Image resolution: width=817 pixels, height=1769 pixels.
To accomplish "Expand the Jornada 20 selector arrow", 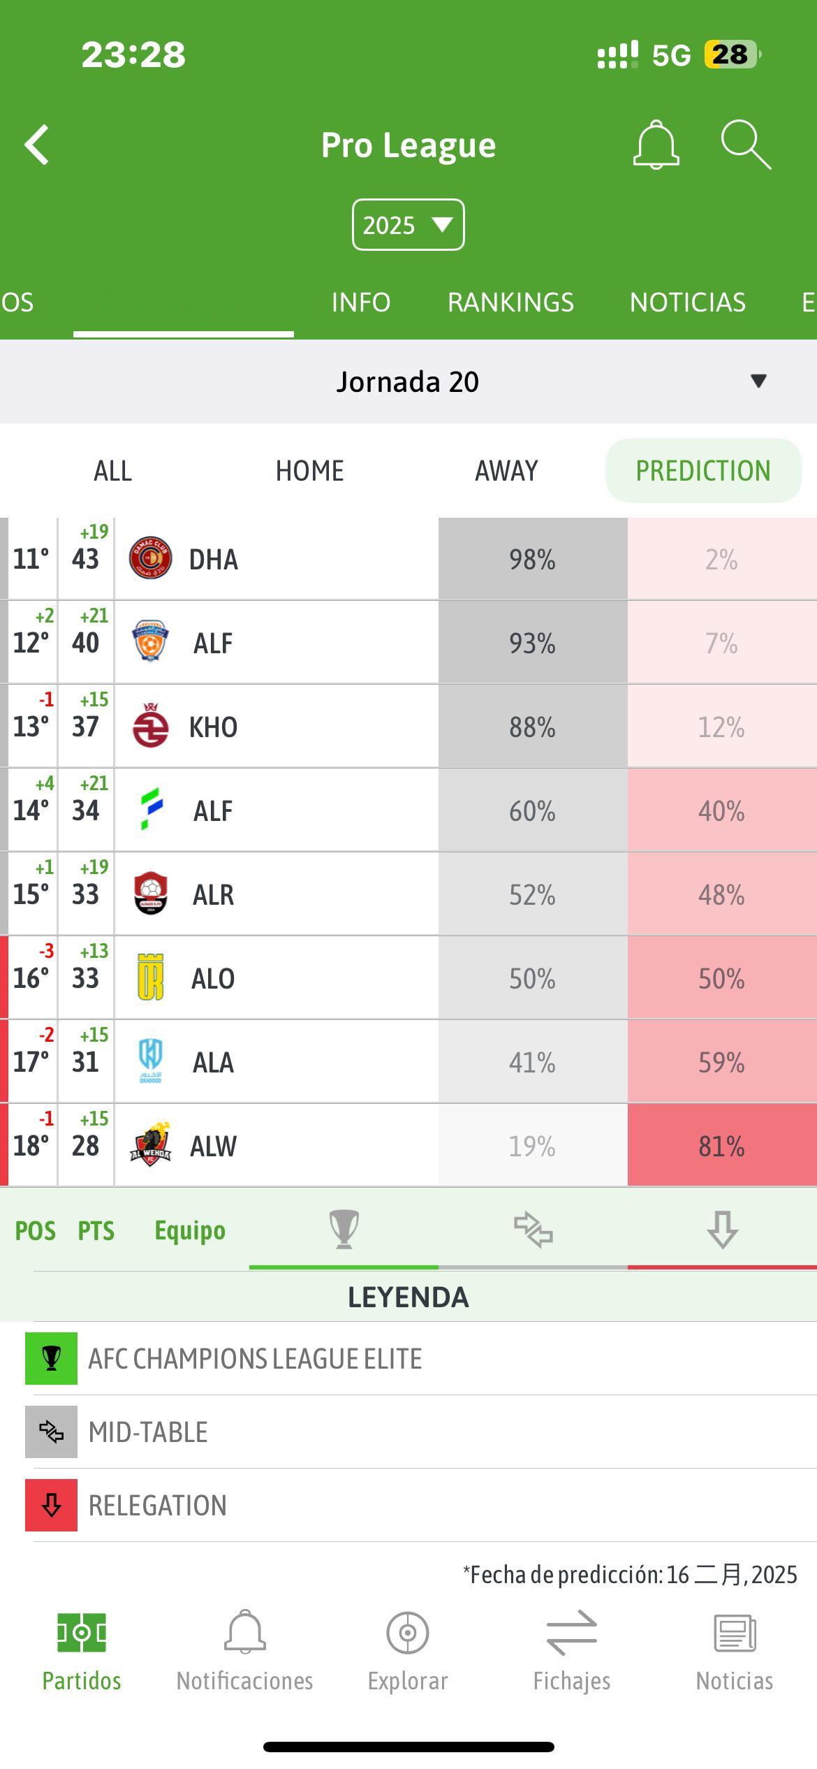I will (758, 381).
